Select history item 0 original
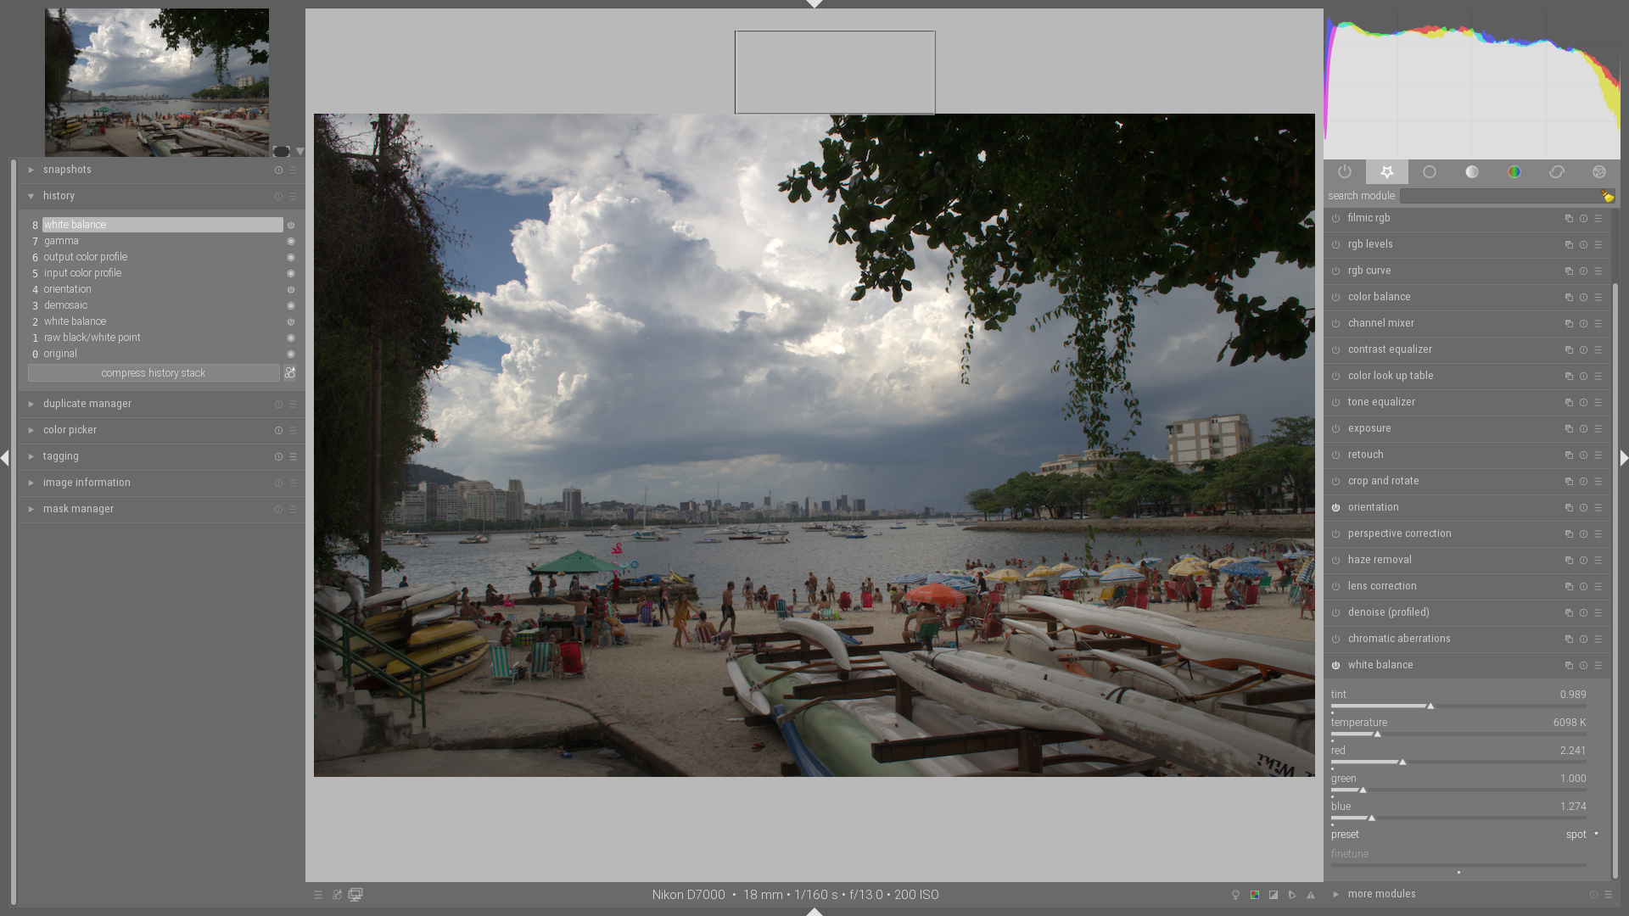 pos(161,354)
